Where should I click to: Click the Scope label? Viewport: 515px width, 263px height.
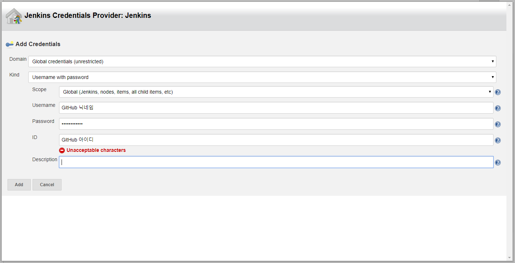39,90
